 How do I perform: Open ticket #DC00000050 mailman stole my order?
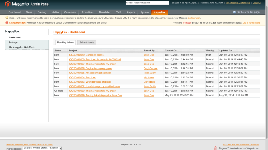tap(92, 91)
